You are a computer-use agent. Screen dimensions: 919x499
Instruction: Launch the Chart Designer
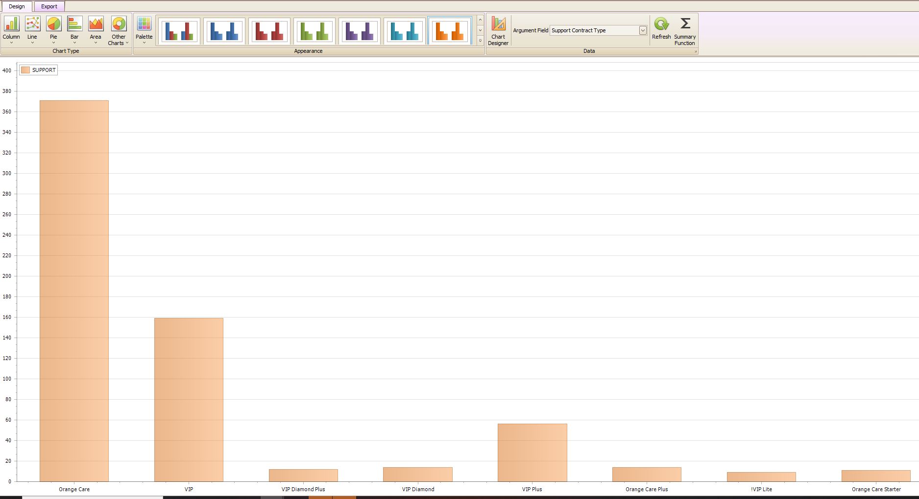click(x=498, y=30)
